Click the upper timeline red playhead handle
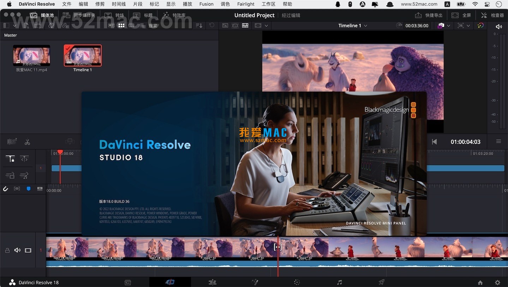Viewport: 508px width, 287px height. (x=60, y=152)
